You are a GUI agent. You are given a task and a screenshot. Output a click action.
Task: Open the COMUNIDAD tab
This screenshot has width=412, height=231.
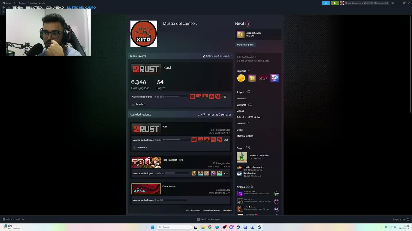click(x=55, y=8)
